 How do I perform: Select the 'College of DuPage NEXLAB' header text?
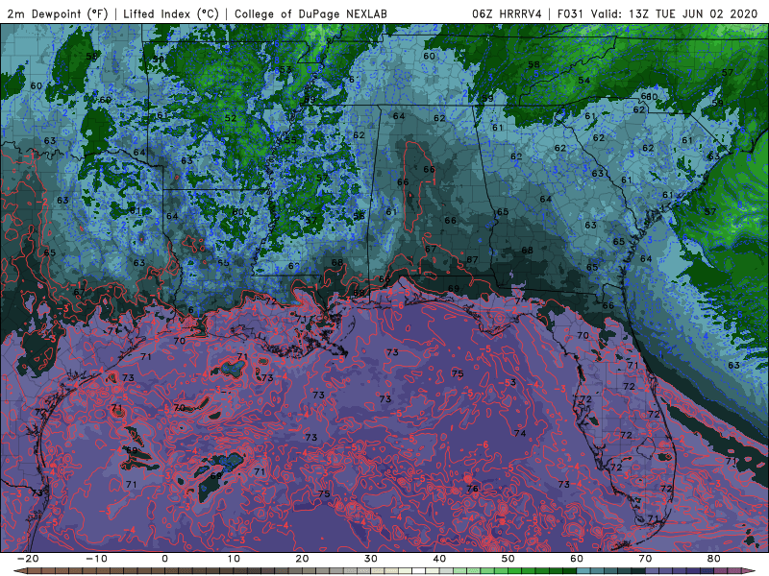pos(310,13)
